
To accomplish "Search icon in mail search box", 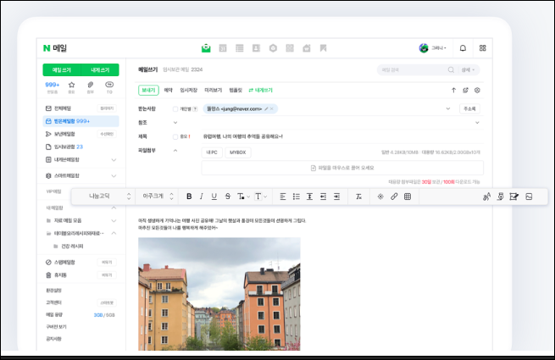I will [x=451, y=69].
